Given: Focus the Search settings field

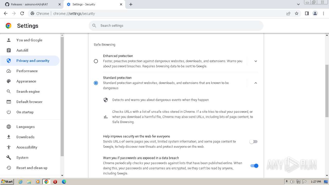Looking at the screenshot, I should 176,25.
